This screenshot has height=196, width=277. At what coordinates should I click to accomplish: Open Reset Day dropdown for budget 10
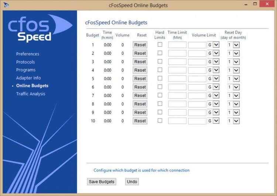(x=233, y=121)
